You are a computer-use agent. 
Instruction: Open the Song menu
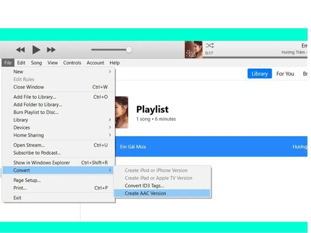pos(36,63)
